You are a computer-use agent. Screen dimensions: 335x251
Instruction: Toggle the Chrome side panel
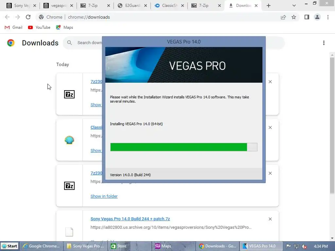click(x=307, y=17)
